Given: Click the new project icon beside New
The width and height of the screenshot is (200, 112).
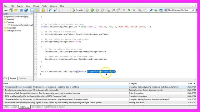Looking at the screenshot, I should tap(11, 10).
